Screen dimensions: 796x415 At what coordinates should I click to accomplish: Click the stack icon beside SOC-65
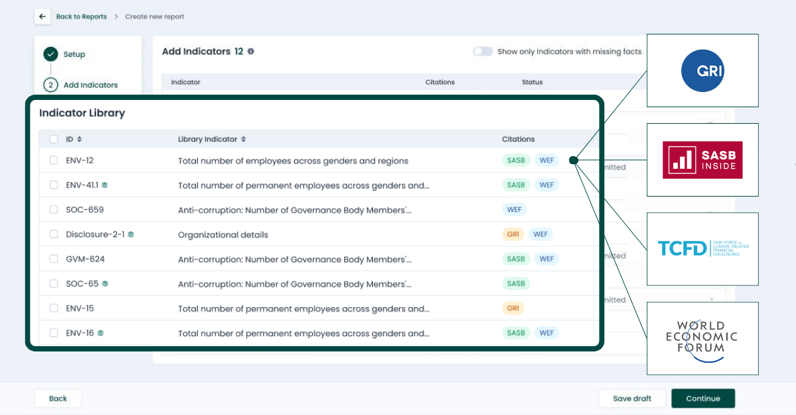click(x=105, y=284)
